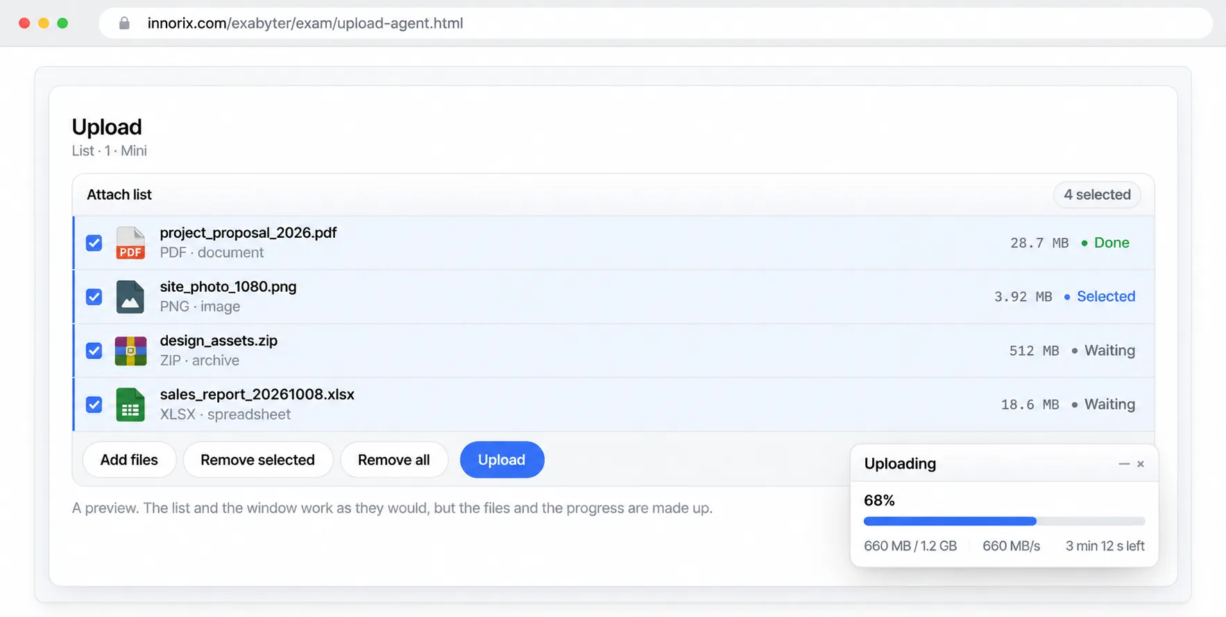Select the sales_report_20261008.xlsx file name
This screenshot has width=1226, height=617.
(257, 394)
